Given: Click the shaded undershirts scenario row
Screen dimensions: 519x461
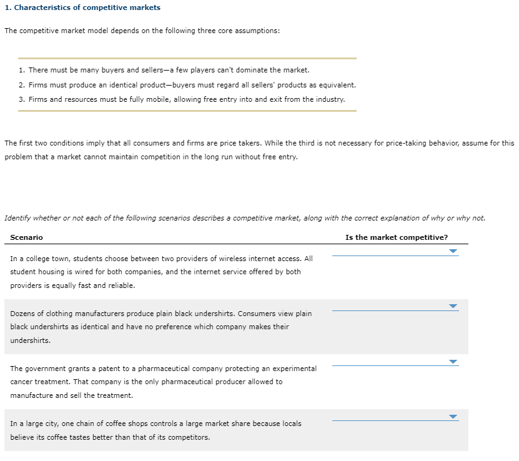Looking at the screenshot, I should tap(162, 327).
